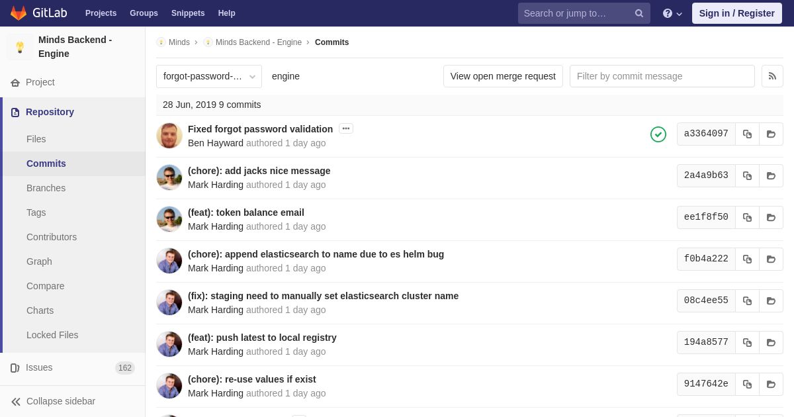794x417 pixels.
Task: Open Branches in Repository sidebar
Action: point(46,188)
